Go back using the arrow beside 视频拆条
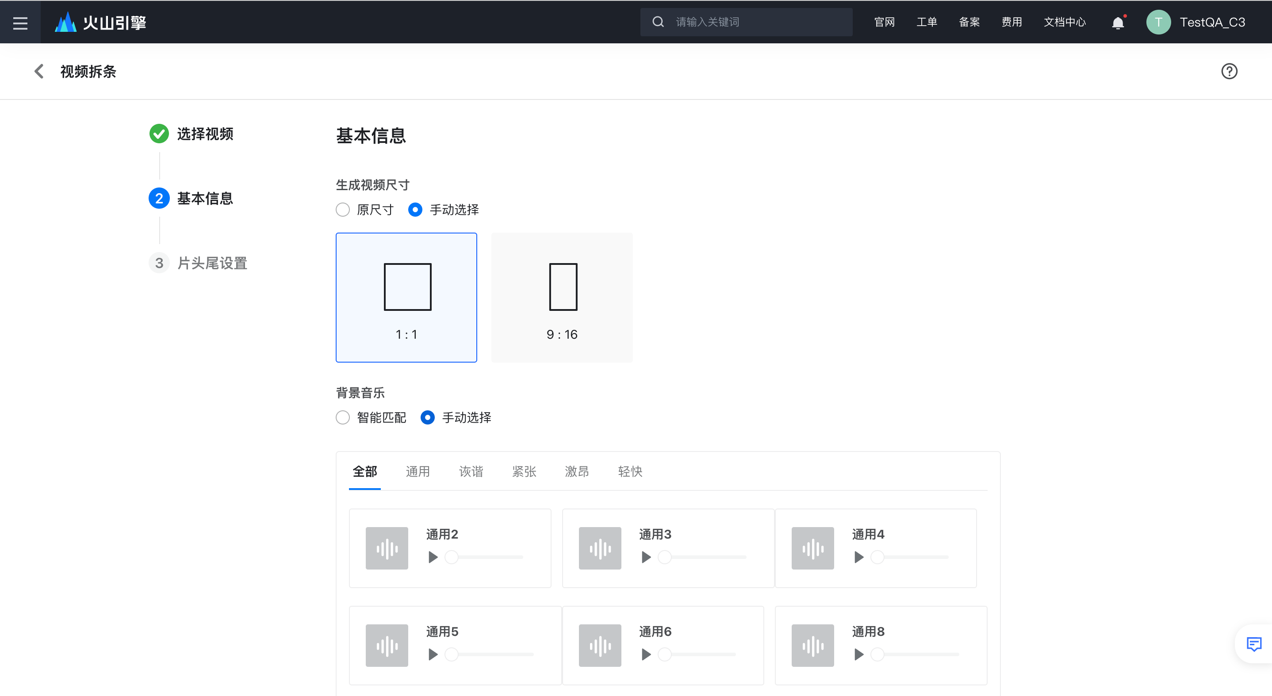 pos(39,71)
